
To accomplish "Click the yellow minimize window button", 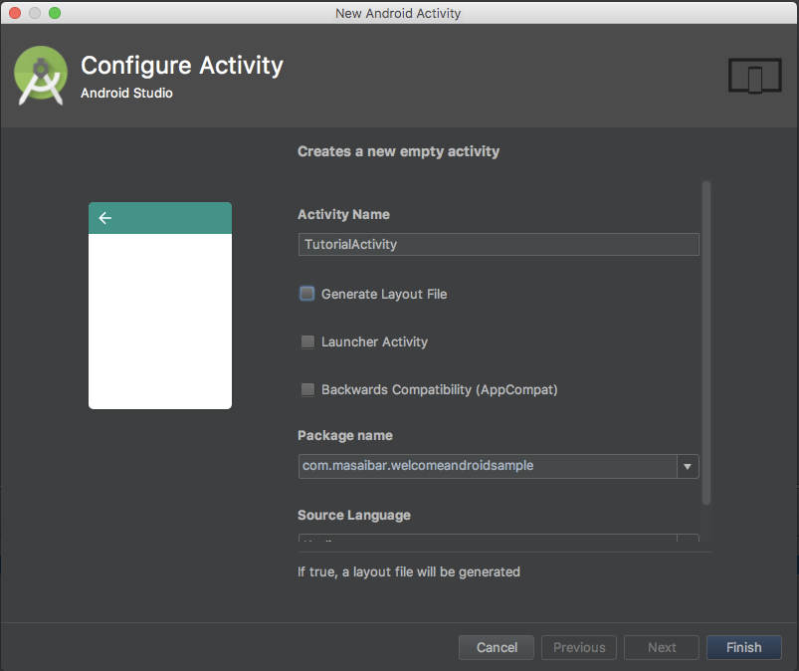I will [x=35, y=13].
